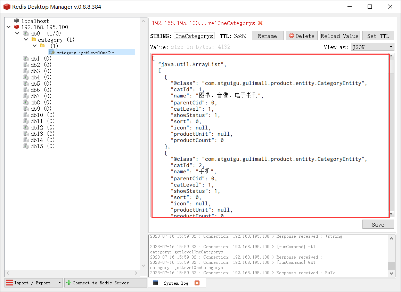Click the db0 database icon
Image resolution: width=401 pixels, height=292 pixels.
[26, 33]
